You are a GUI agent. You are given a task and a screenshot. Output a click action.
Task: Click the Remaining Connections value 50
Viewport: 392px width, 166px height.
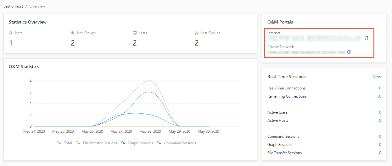pos(379,96)
